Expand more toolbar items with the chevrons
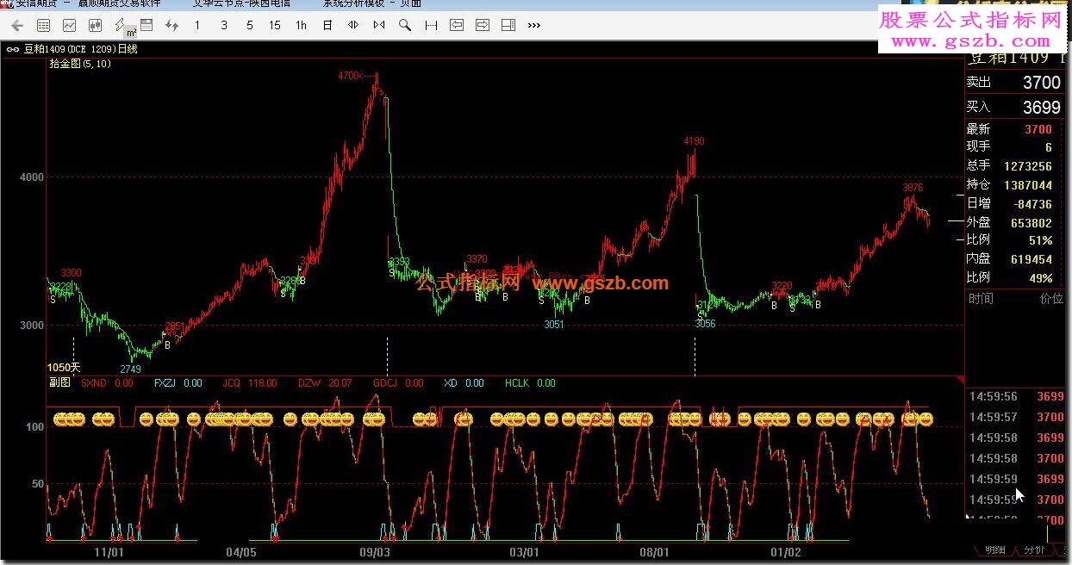The image size is (1072, 565). point(534,26)
